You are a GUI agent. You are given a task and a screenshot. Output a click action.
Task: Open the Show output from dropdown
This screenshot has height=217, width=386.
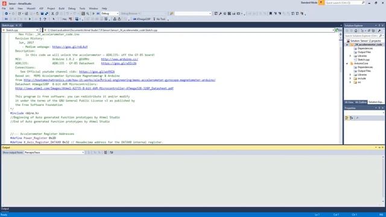tap(54, 153)
